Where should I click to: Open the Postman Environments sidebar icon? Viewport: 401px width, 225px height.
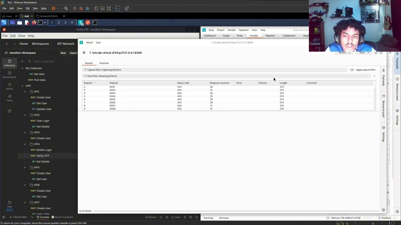[9, 75]
